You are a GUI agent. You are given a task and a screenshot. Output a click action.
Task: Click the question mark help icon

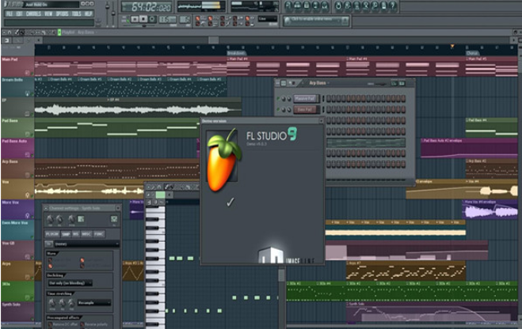[x=393, y=6]
